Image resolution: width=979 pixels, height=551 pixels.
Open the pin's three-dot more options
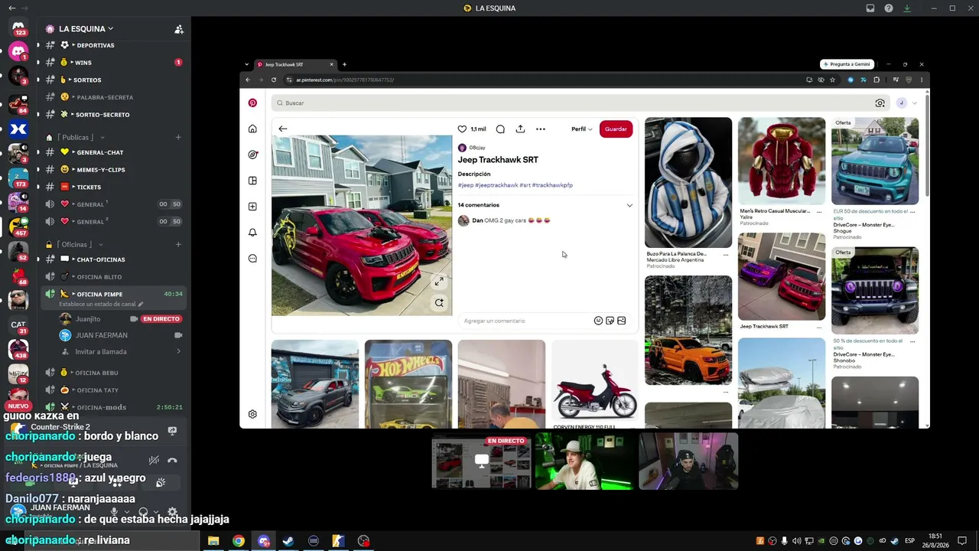click(x=541, y=129)
